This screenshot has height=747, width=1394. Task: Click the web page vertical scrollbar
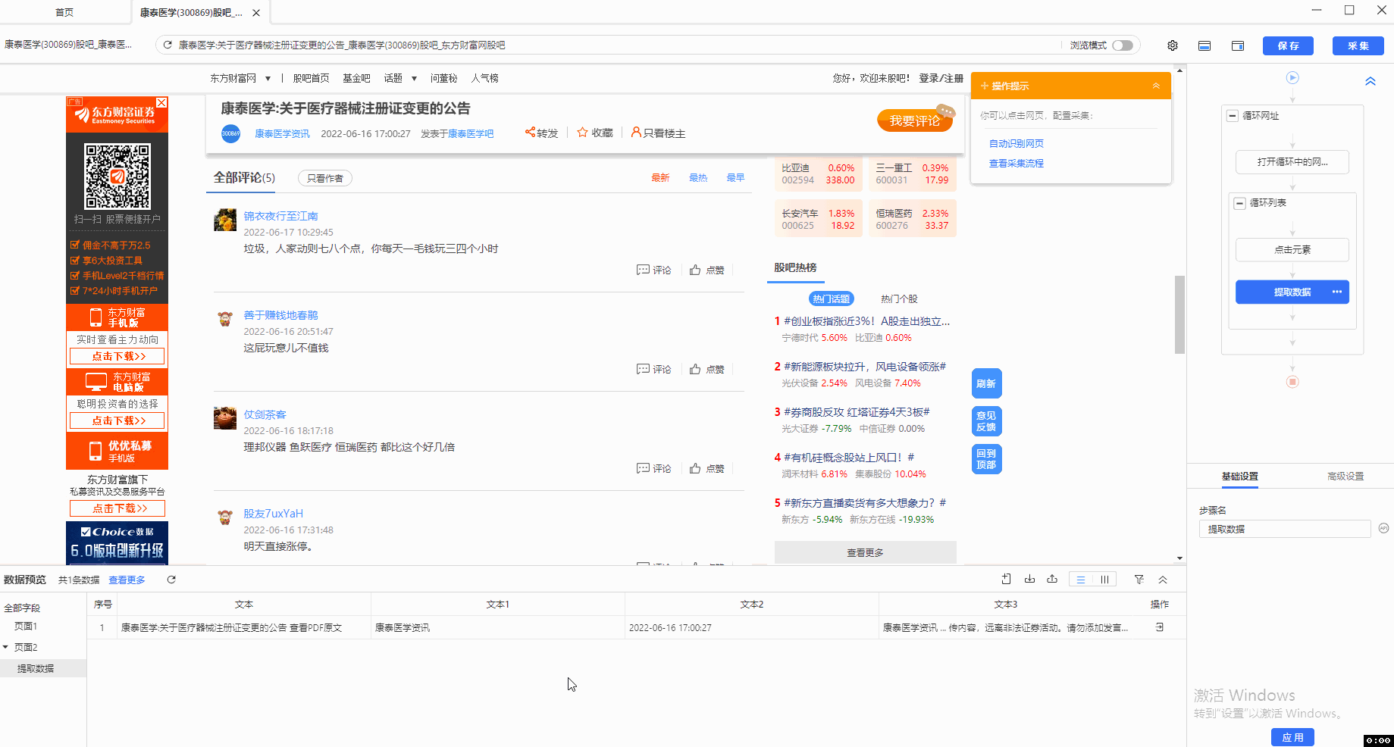pyautogui.click(x=1179, y=314)
